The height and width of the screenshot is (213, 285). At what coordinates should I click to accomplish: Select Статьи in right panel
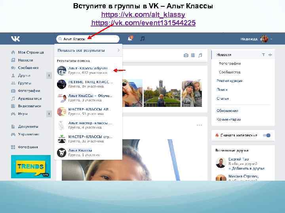pyautogui.click(x=222, y=99)
